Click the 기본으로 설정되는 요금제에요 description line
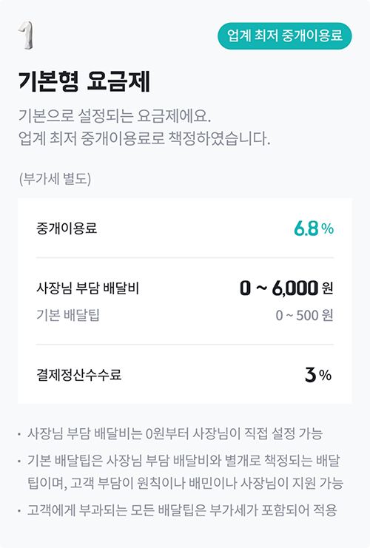The height and width of the screenshot is (548, 370). (115, 116)
